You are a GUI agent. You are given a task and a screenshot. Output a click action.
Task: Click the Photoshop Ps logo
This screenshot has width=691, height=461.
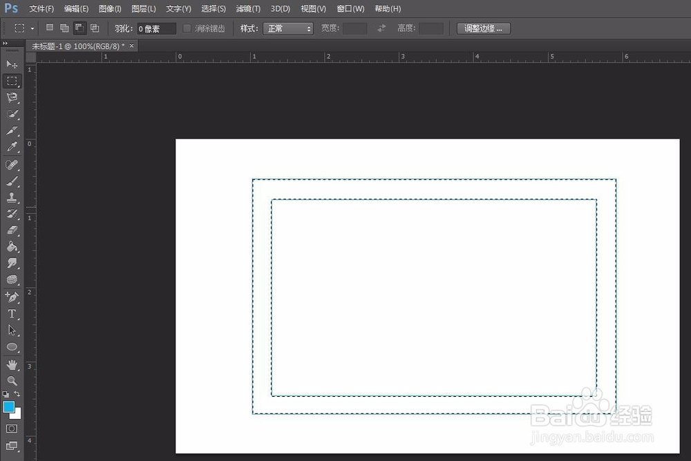click(x=11, y=8)
